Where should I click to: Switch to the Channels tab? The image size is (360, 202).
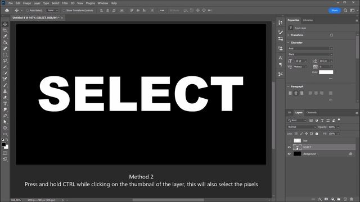[311, 112]
